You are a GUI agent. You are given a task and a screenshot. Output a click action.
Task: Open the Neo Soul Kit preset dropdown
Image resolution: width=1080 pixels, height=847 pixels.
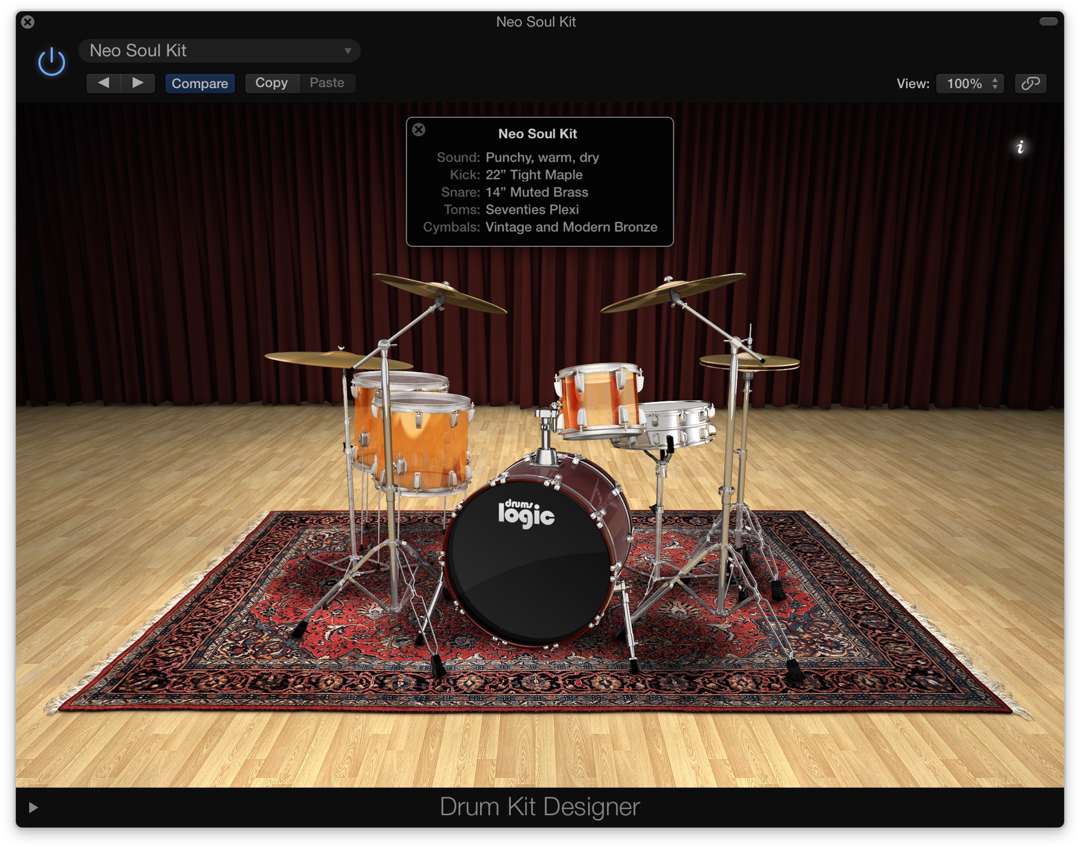tap(219, 51)
